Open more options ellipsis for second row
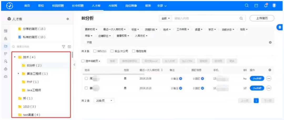The width and height of the screenshot is (284, 120). (x=269, y=88)
